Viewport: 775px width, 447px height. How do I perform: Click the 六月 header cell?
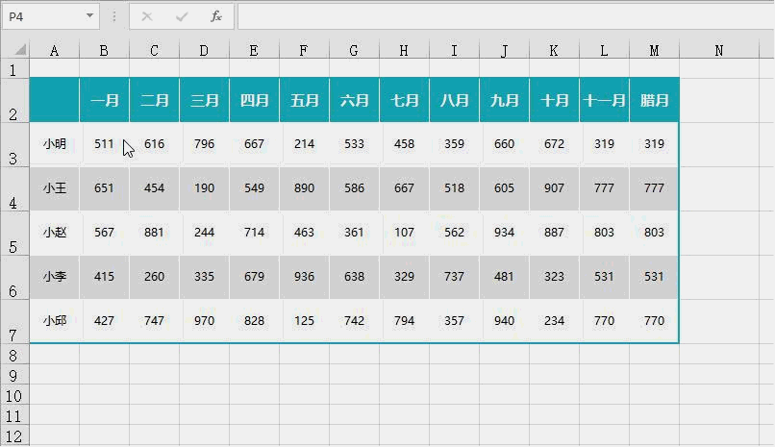(354, 100)
